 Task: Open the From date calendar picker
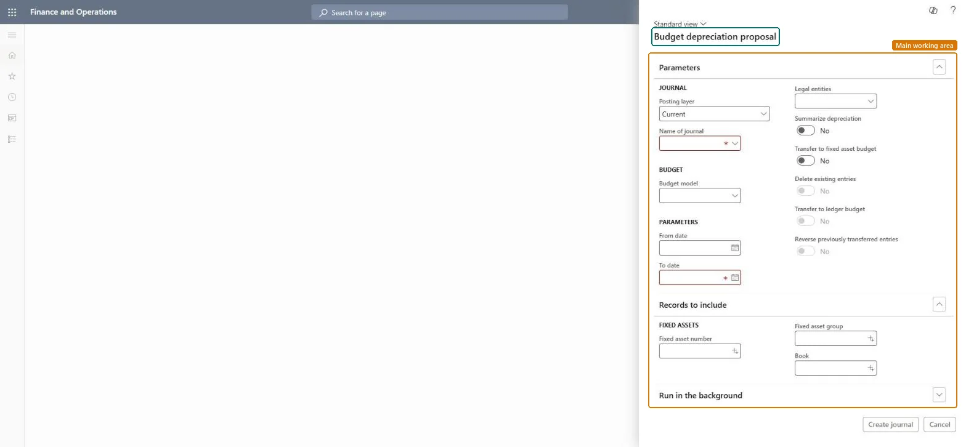[x=734, y=248]
